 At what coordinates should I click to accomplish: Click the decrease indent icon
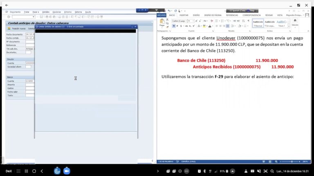click(x=235, y=21)
